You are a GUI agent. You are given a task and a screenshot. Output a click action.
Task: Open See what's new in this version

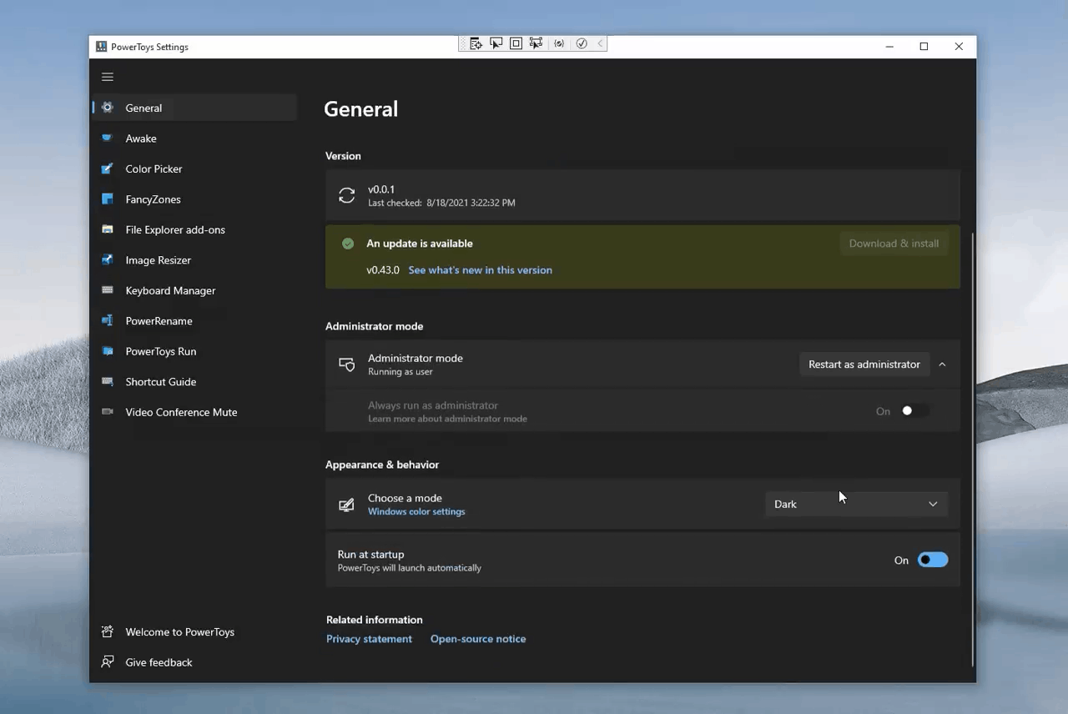[x=480, y=270]
